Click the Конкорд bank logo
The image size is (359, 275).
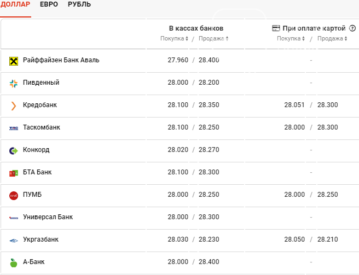point(14,151)
